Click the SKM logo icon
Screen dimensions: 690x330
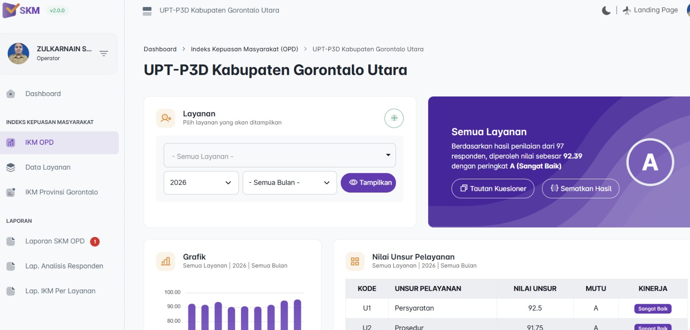(x=11, y=10)
